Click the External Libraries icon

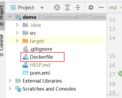click(x=18, y=80)
